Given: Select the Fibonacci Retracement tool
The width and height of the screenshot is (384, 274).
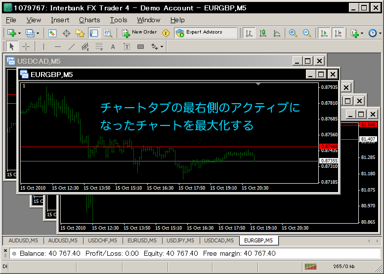Looking at the screenshot, I should (99, 46).
